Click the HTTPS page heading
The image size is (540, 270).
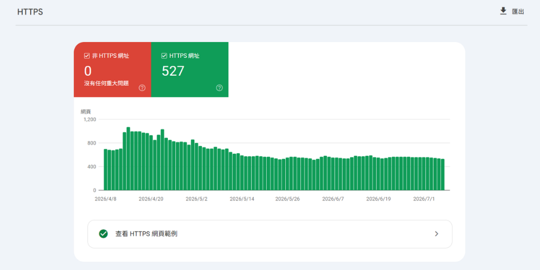click(30, 12)
